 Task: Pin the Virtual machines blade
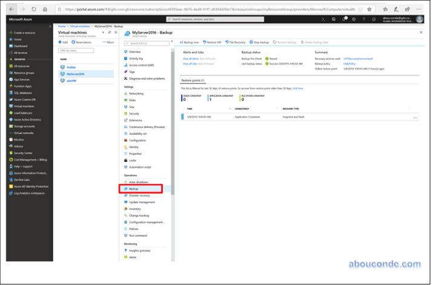coord(108,33)
